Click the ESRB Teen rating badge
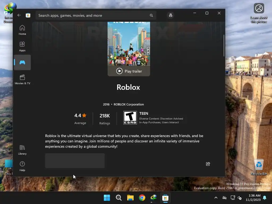The height and width of the screenshot is (204, 272). pyautogui.click(x=130, y=118)
